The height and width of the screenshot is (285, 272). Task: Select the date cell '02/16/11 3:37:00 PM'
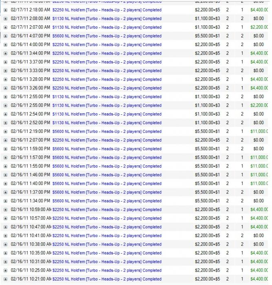31,62
